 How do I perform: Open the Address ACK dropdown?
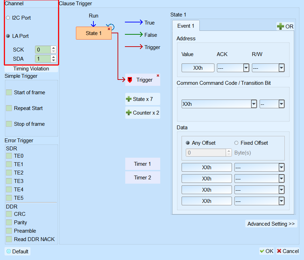[233, 68]
